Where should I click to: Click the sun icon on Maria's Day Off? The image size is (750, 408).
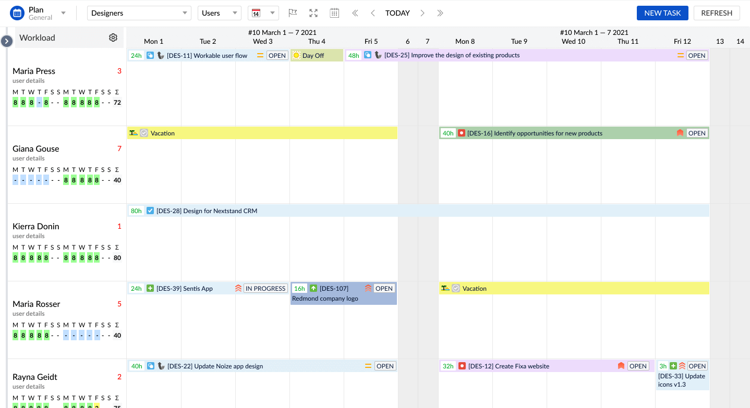click(296, 55)
